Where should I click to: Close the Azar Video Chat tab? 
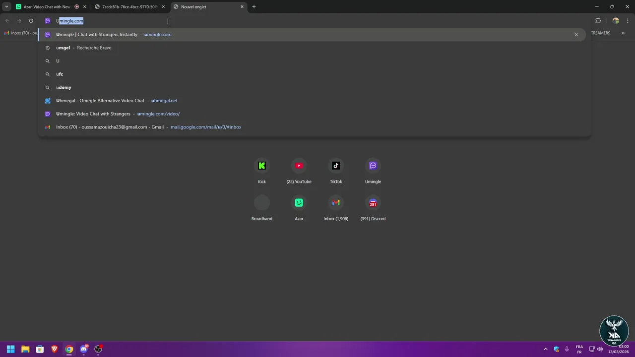click(85, 7)
